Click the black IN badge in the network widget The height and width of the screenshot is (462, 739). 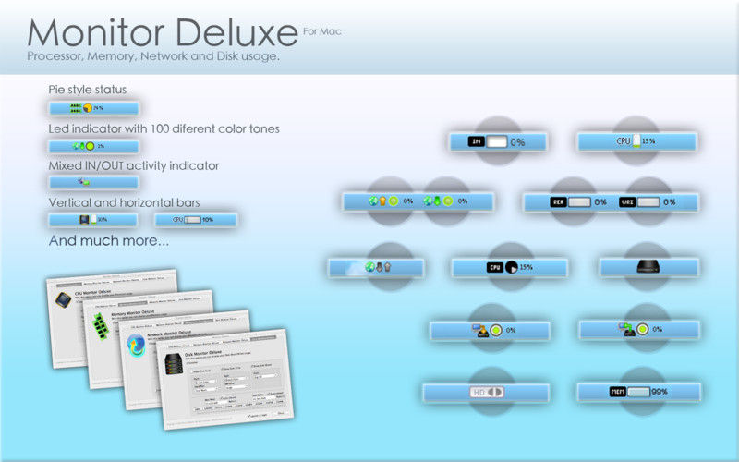[476, 141]
